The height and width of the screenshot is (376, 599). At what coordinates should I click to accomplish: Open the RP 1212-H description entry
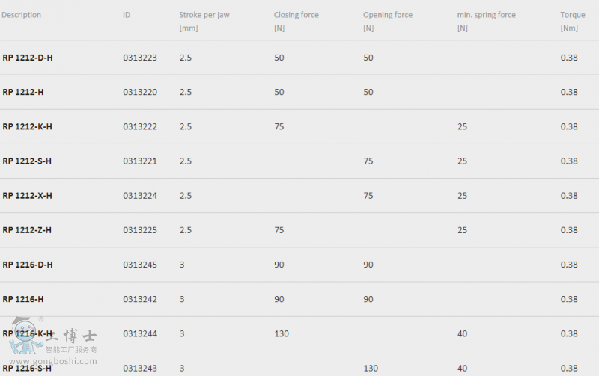[23, 92]
